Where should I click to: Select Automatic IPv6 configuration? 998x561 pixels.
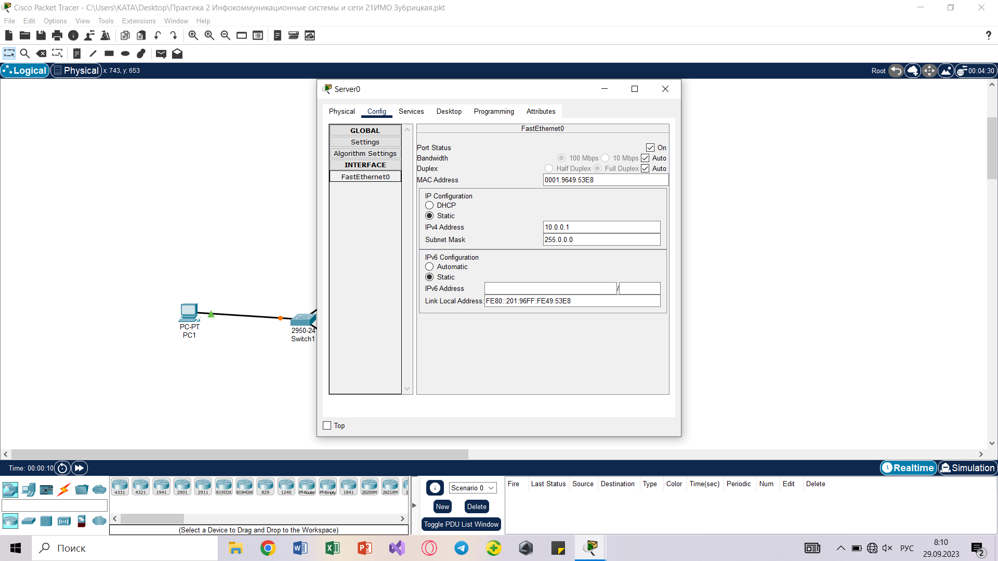click(x=429, y=266)
